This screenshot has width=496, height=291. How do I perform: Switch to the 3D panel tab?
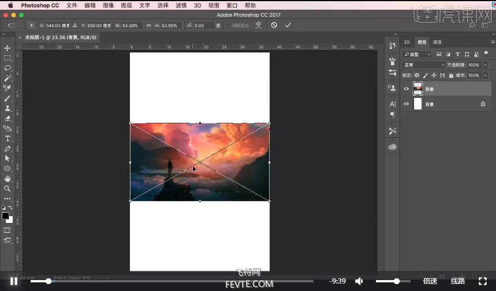pyautogui.click(x=407, y=42)
